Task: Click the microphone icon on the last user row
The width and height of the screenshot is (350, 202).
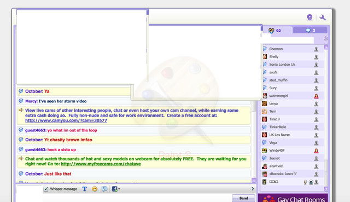Action: 305,182
